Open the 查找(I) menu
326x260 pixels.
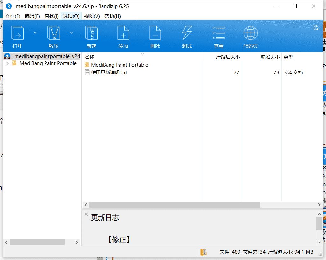pyautogui.click(x=51, y=16)
